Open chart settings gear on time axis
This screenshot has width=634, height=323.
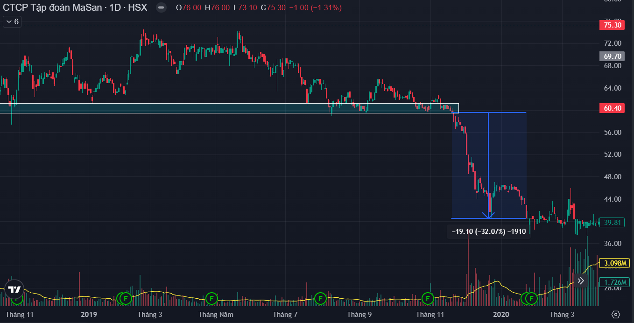coord(616,314)
